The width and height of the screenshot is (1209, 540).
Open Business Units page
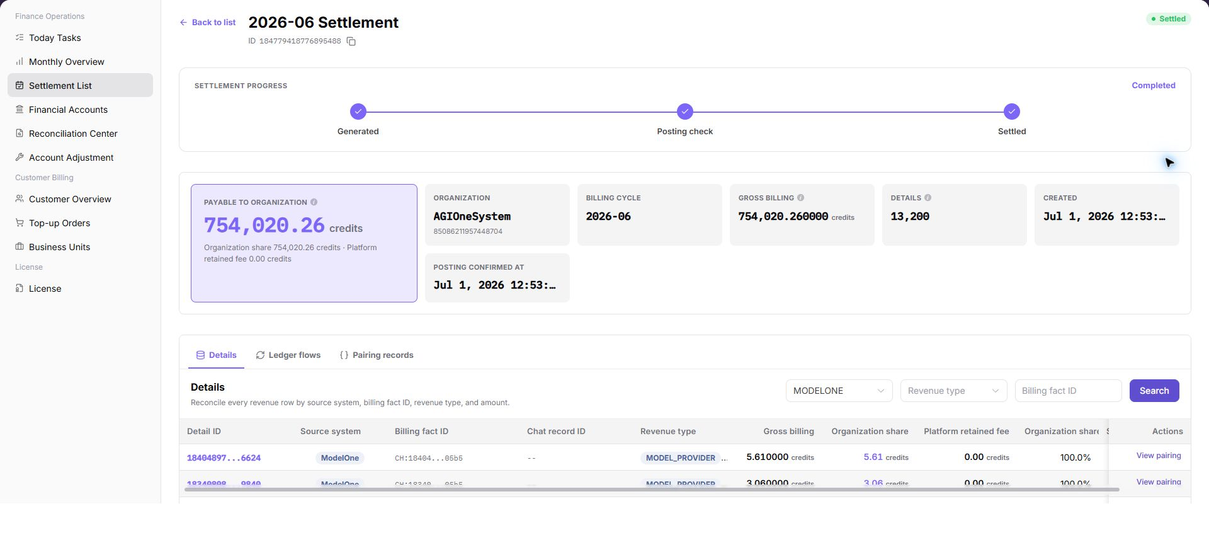80,247
